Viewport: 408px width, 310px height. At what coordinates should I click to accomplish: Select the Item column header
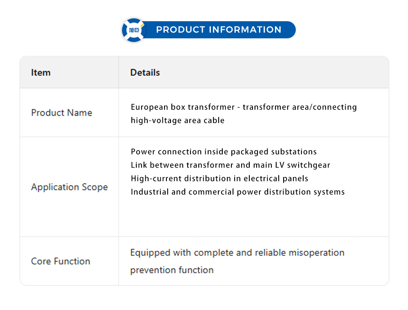point(41,73)
